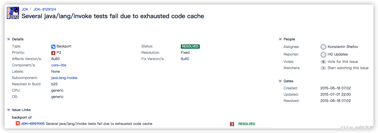The width and height of the screenshot is (378, 133).
Task: Open the core-libs component link
Action: 59,65
